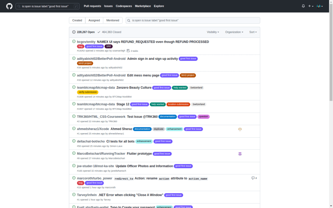Click the checkmark icon next to 464,383 Closed

click(99, 32)
